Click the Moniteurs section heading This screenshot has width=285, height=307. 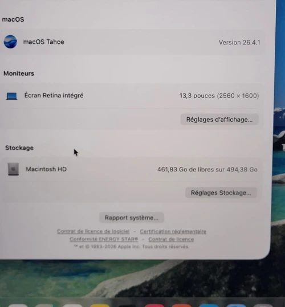(x=19, y=73)
